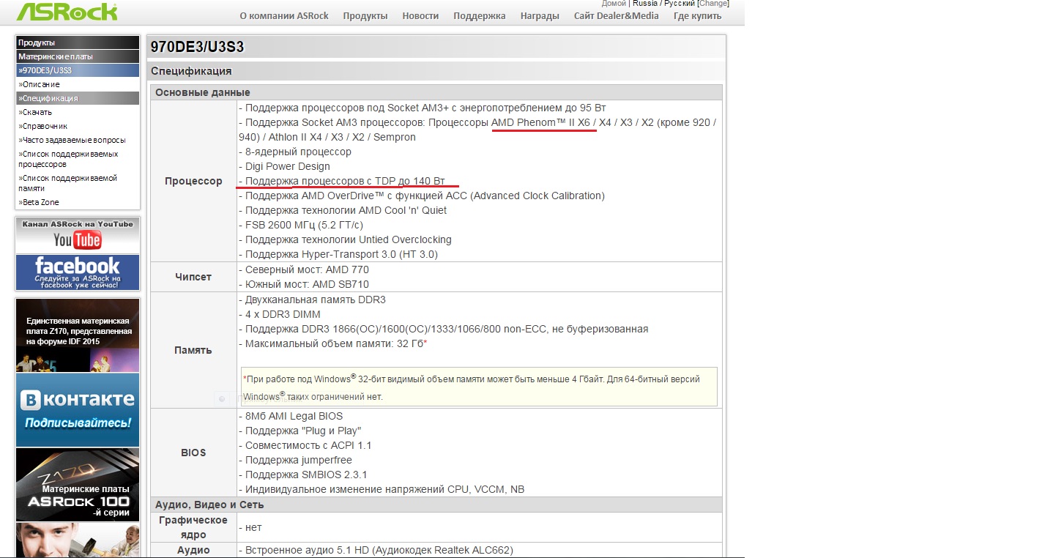Open the ASRock 100 series motherboards banner
The image size is (1053, 558).
(x=78, y=485)
